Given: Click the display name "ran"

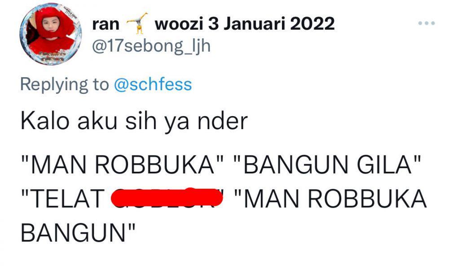Looking at the screenshot, I should (x=106, y=24).
